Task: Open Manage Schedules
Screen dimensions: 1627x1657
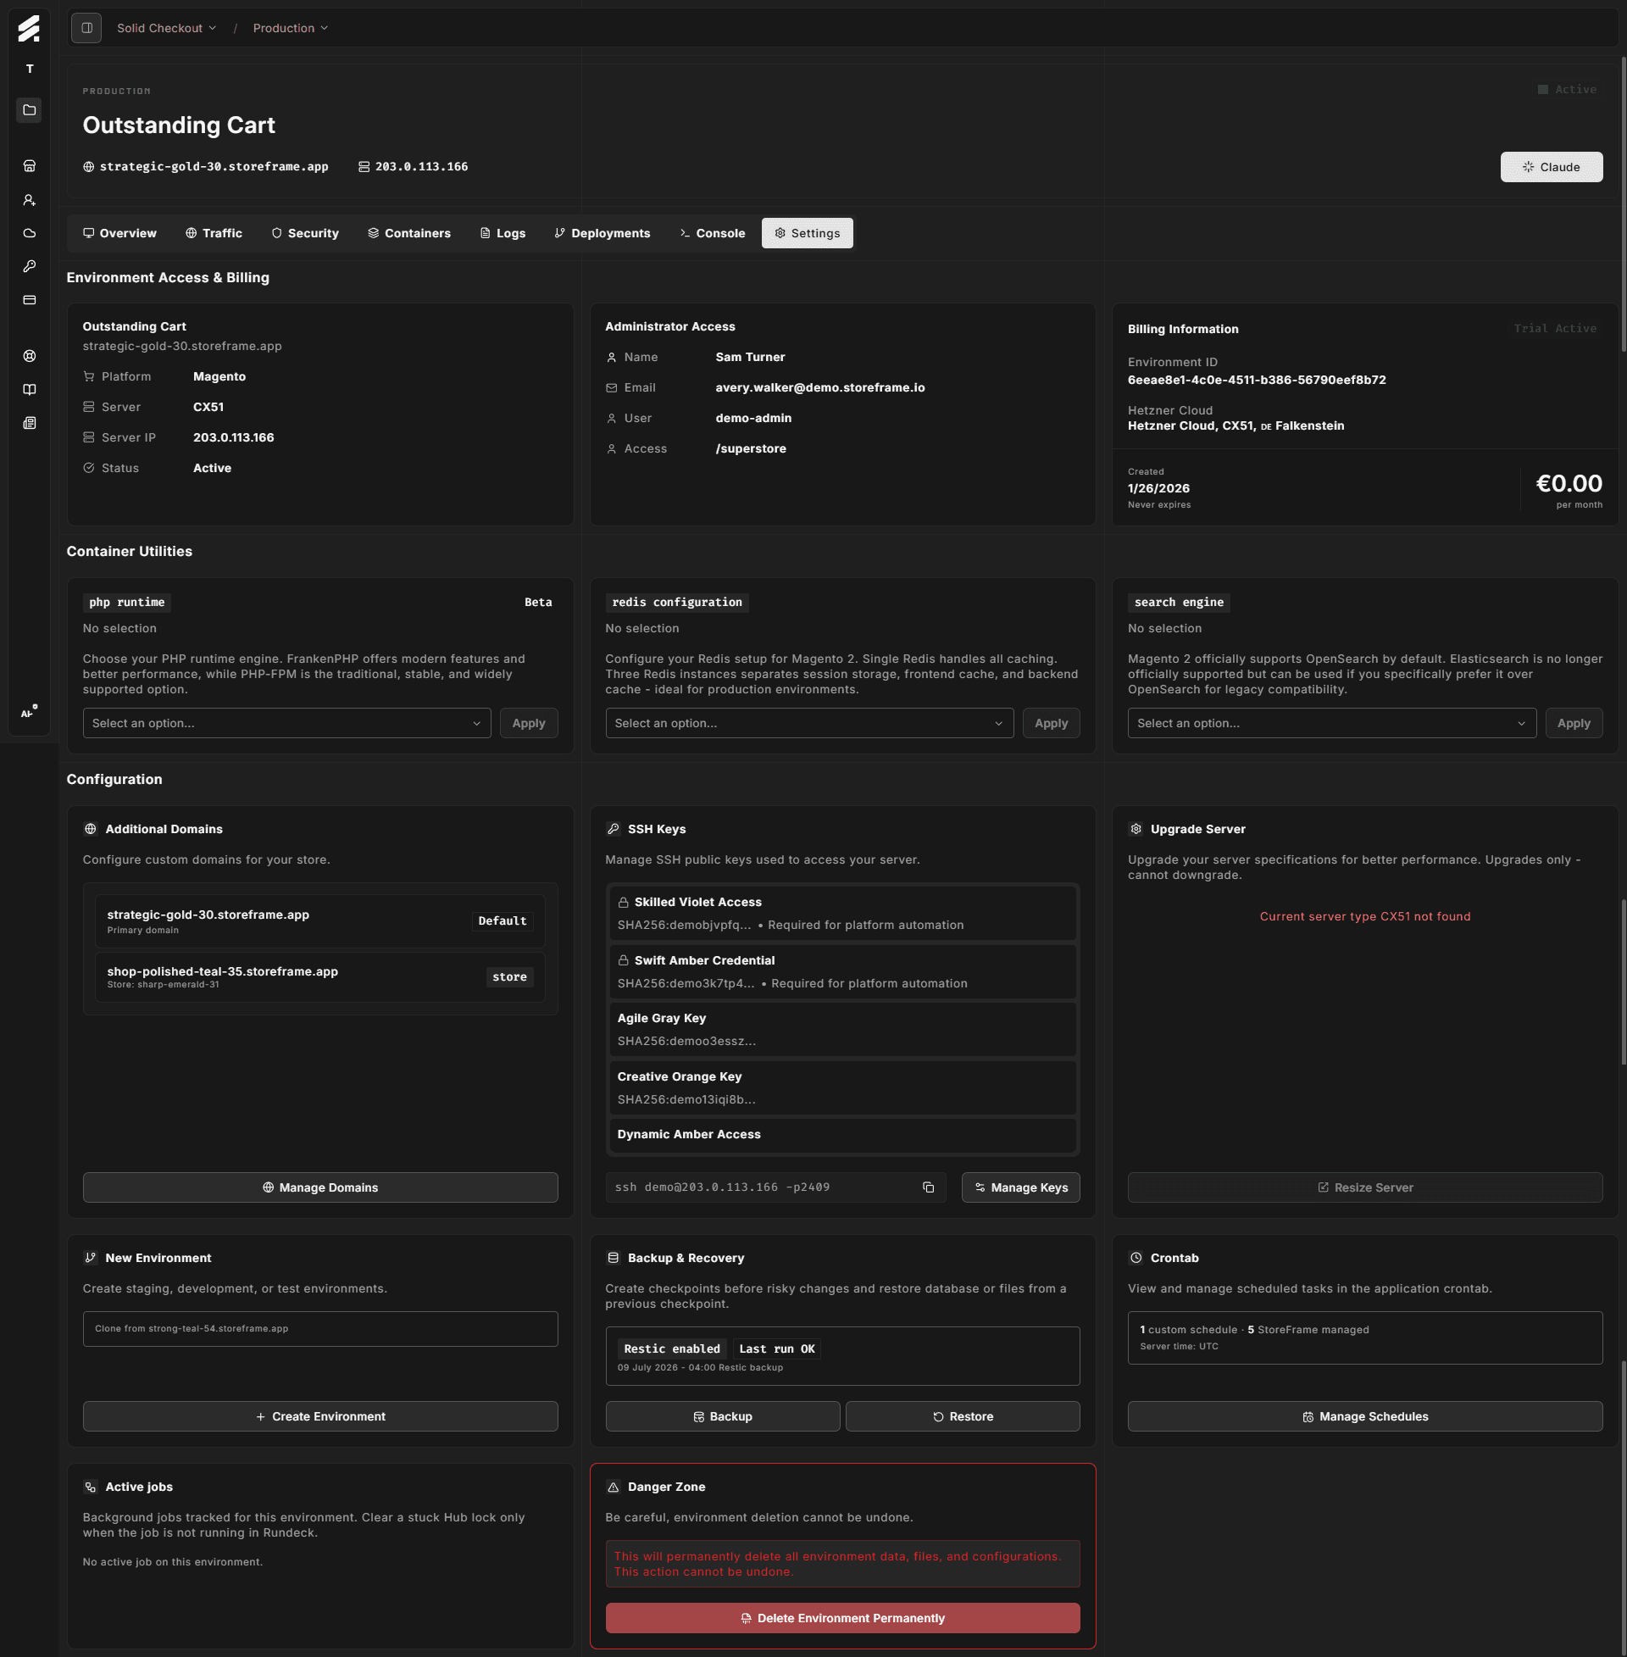Action: (x=1364, y=1417)
